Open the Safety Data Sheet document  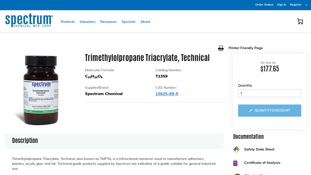pyautogui.click(x=259, y=149)
